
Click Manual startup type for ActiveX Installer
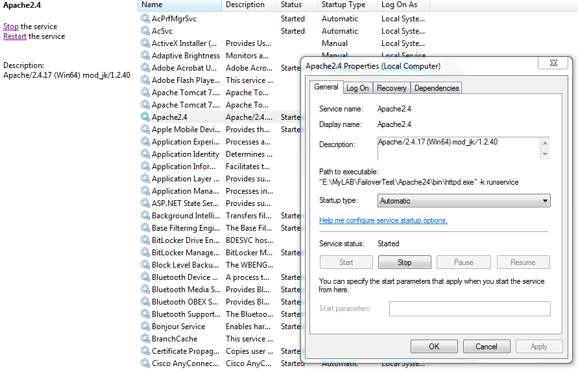[334, 43]
